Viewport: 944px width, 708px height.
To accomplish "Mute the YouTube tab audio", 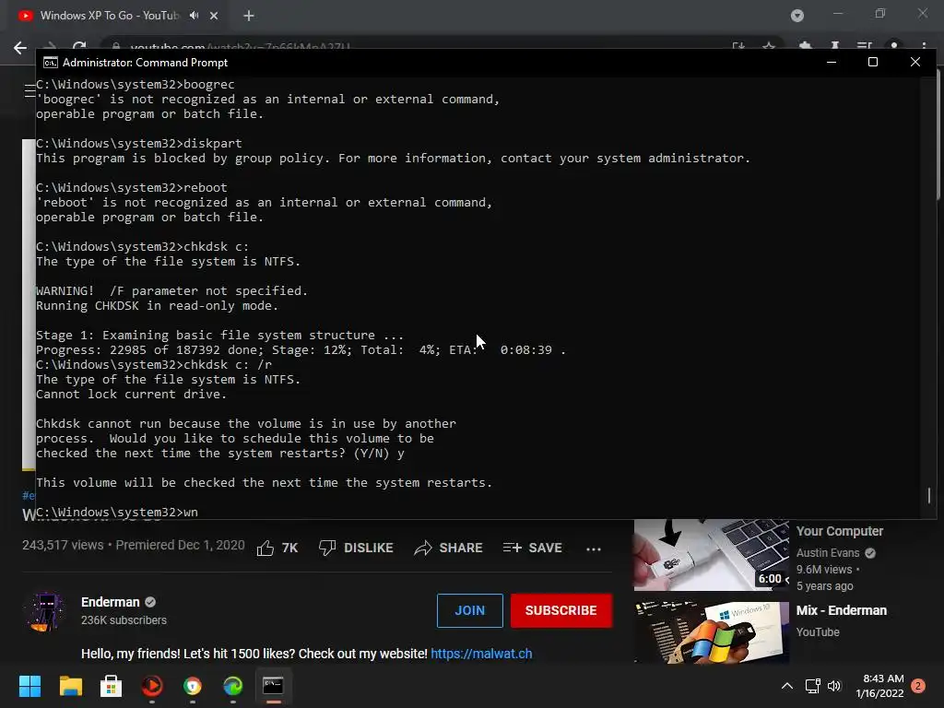I will [194, 16].
